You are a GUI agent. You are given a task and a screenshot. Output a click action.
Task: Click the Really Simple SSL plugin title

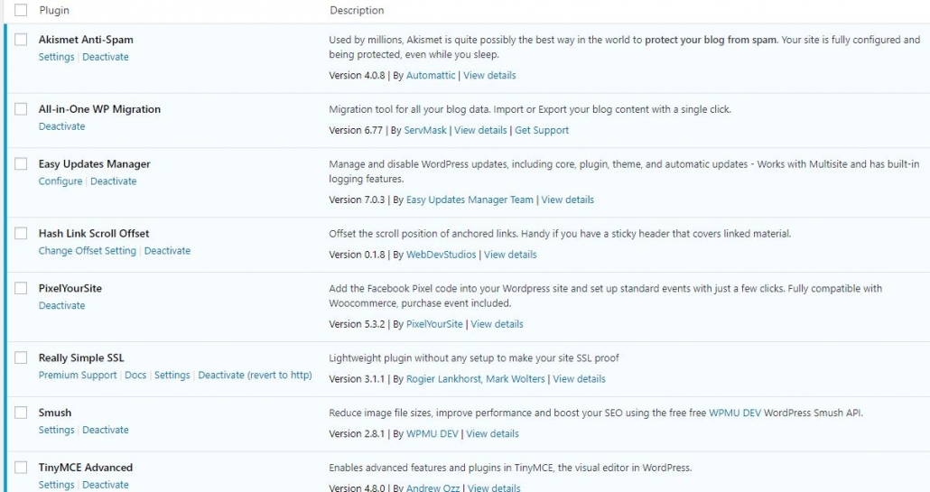[81, 357]
